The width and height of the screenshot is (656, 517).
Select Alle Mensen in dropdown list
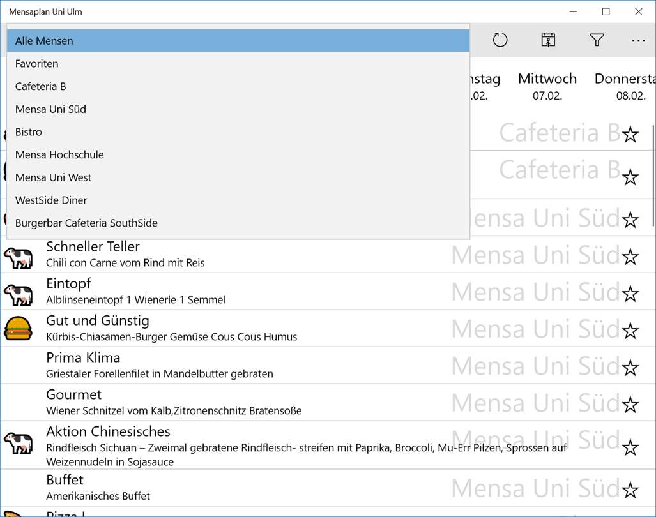coord(238,41)
